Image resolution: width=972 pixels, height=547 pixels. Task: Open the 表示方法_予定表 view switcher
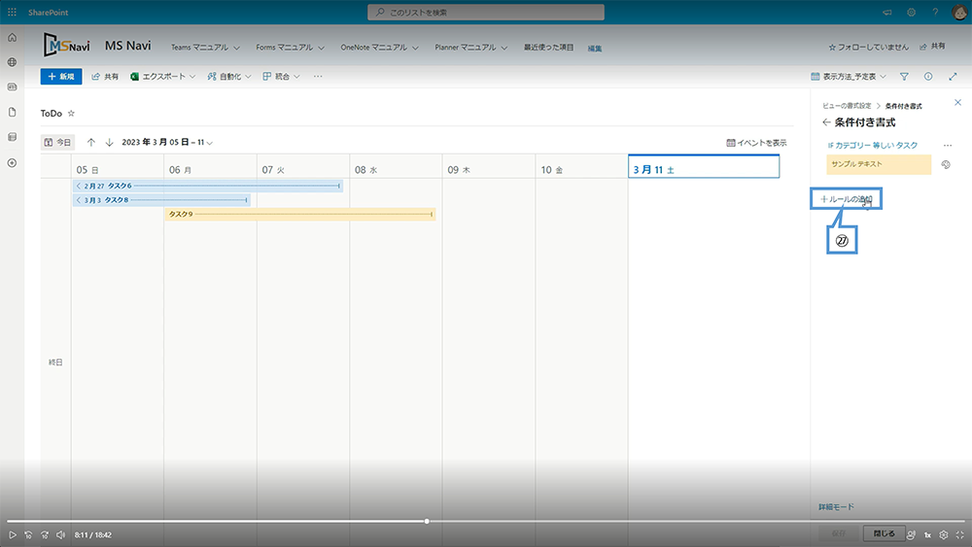click(x=849, y=76)
